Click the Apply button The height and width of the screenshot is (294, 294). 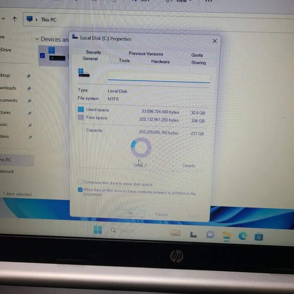click(193, 216)
